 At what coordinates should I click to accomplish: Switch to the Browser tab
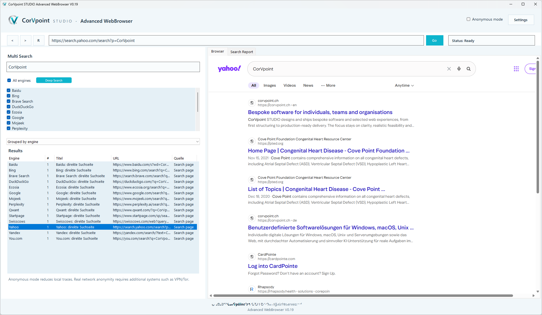tap(218, 51)
